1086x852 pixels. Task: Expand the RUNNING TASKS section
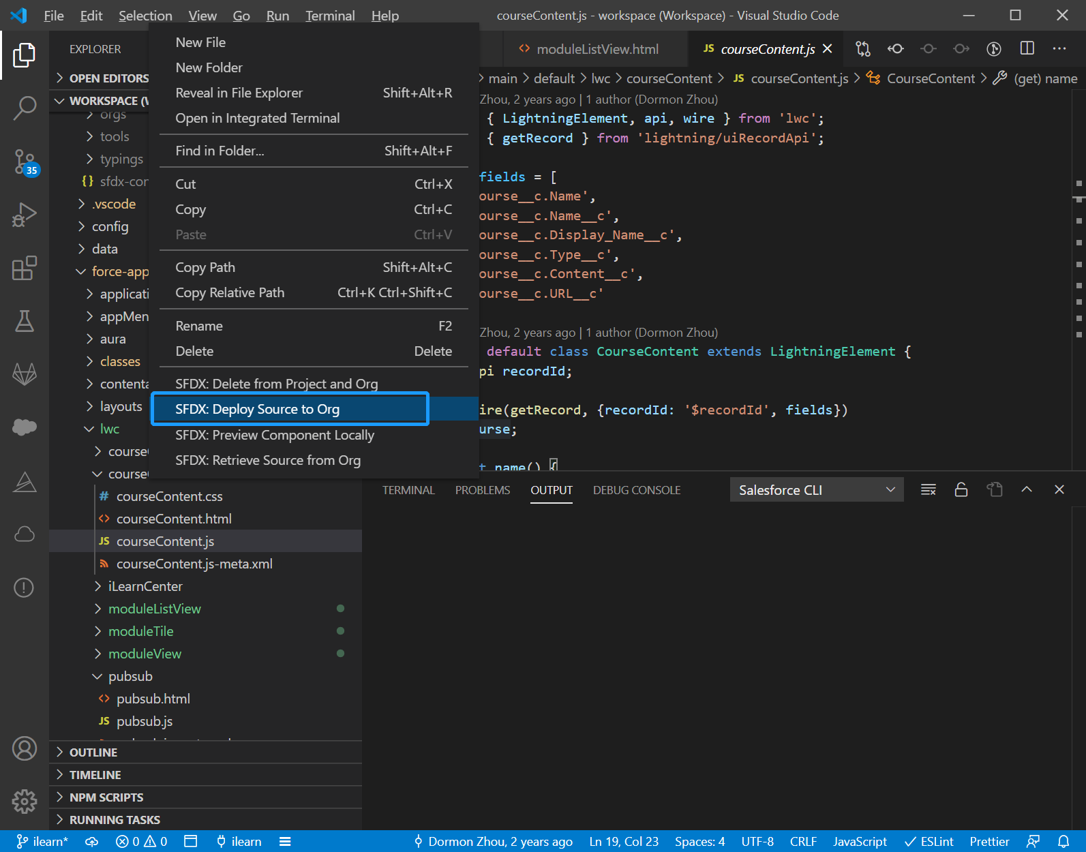tap(206, 819)
